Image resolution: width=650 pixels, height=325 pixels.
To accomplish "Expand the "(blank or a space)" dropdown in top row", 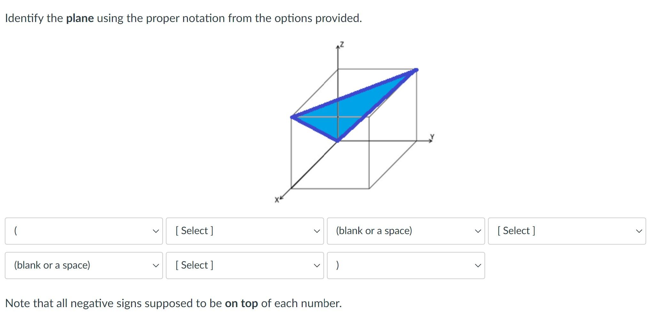I will (x=405, y=231).
